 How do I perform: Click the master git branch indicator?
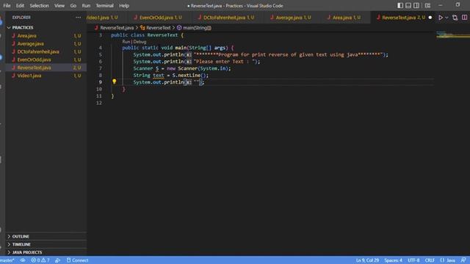point(7,260)
